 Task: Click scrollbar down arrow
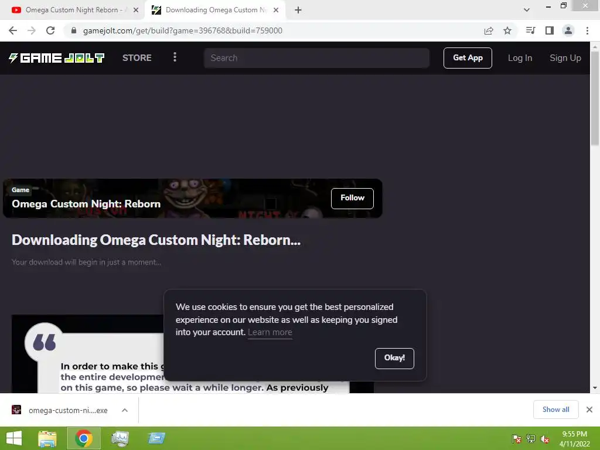click(x=595, y=388)
